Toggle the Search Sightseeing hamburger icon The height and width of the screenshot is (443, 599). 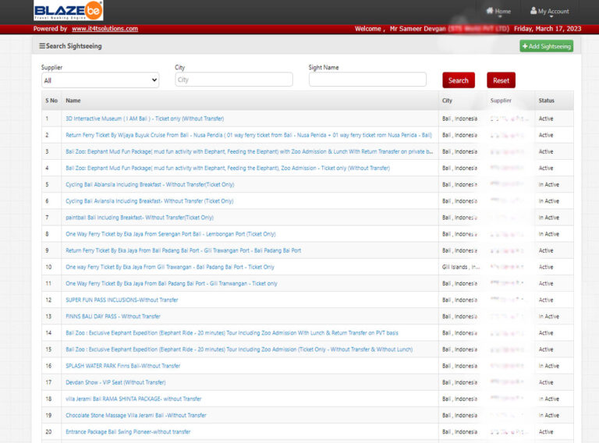pos(42,46)
